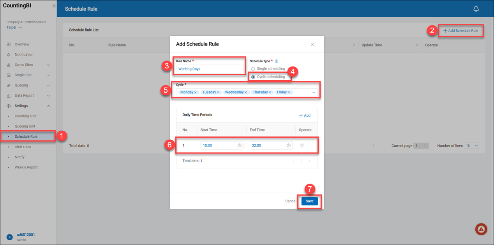Open End Time clock picker icon
Image resolution: width=494 pixels, height=245 pixels.
[x=288, y=145]
